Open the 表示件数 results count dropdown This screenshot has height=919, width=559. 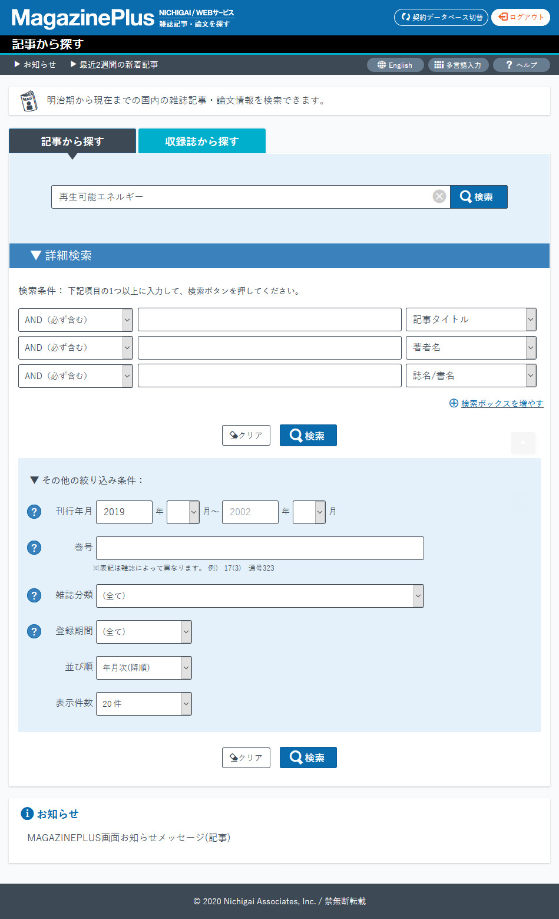(x=144, y=704)
